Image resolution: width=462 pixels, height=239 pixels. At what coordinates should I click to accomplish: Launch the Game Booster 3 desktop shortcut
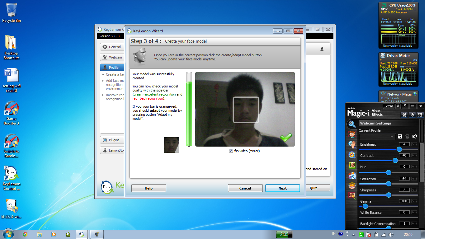tap(12, 113)
